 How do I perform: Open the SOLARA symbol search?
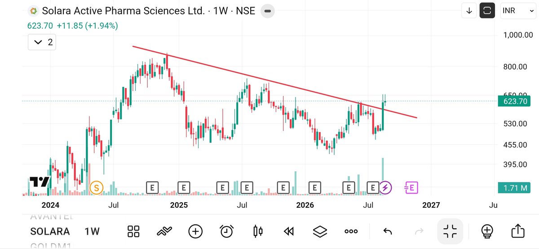(50, 231)
